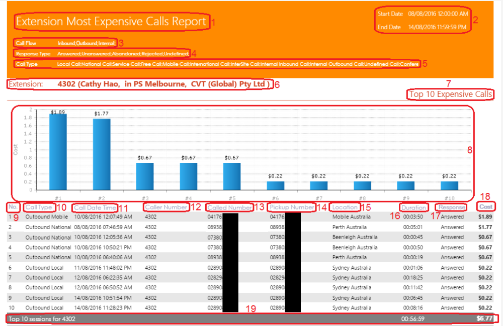Click the date cell '10/08/2016 12:07:49 AM'

[x=103, y=217]
